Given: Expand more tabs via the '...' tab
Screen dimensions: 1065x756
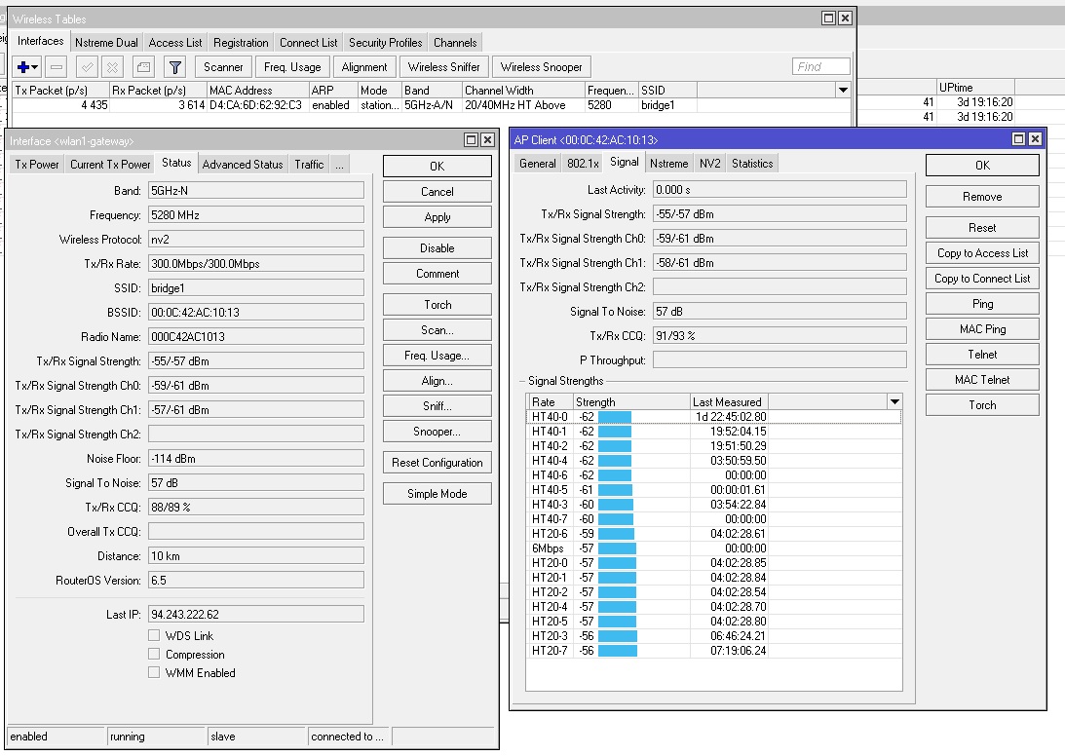Looking at the screenshot, I should point(339,165).
